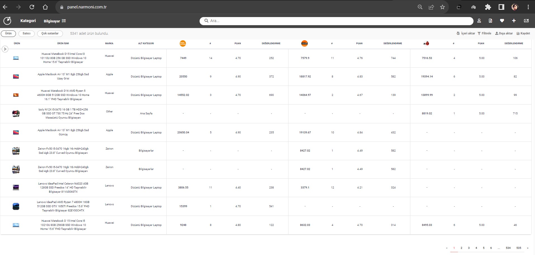The image size is (535, 255).
Task: Open browser extensions puzzle icon
Action: [488, 7]
